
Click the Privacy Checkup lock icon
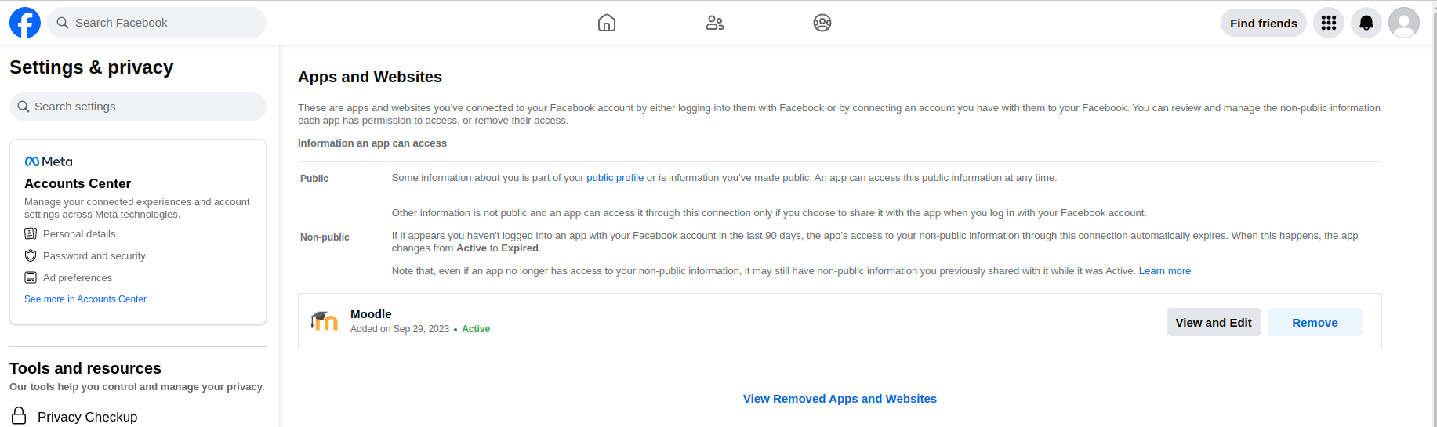[x=19, y=415]
